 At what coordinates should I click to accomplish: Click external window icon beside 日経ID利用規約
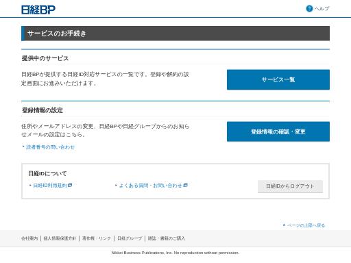(70, 186)
